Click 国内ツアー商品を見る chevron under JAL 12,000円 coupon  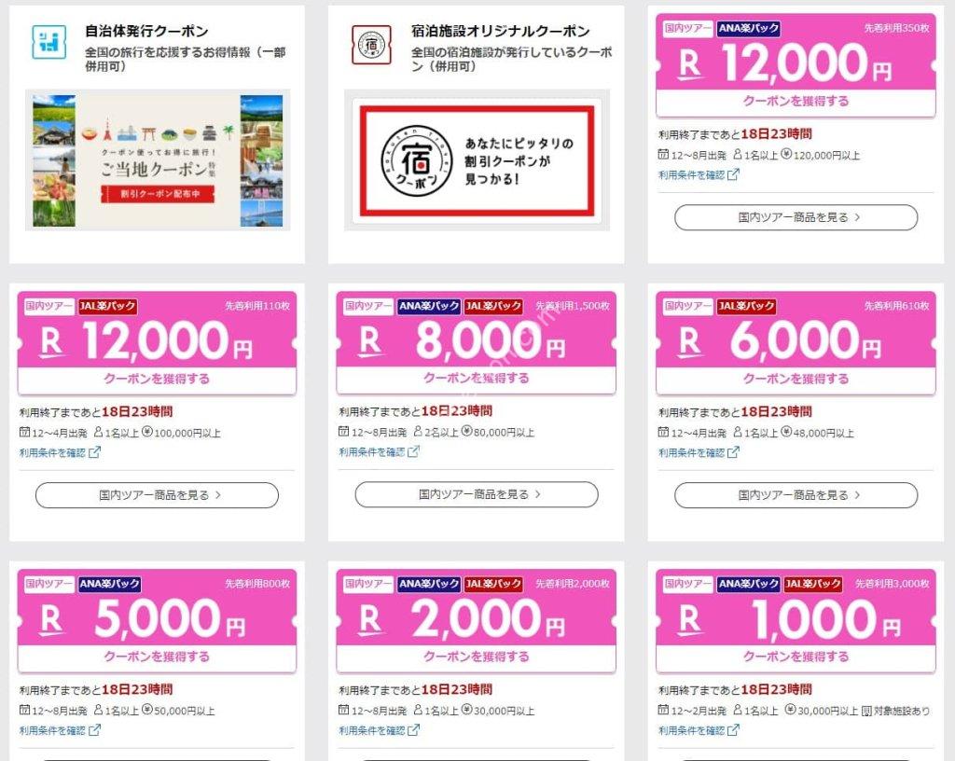[x=218, y=495]
